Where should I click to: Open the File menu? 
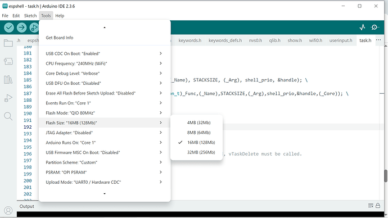tap(5, 16)
